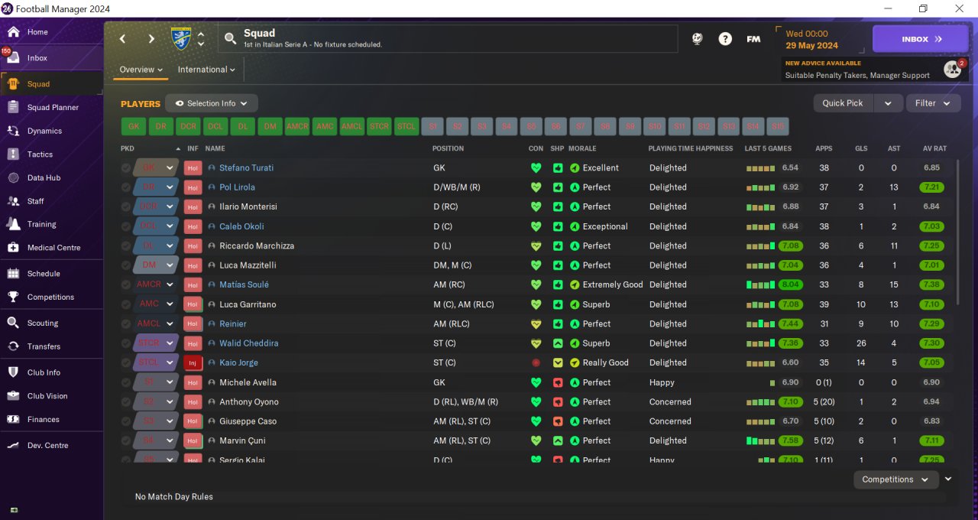978x520 pixels.
Task: Open Kaio Jorge player profile link
Action: pyautogui.click(x=238, y=363)
